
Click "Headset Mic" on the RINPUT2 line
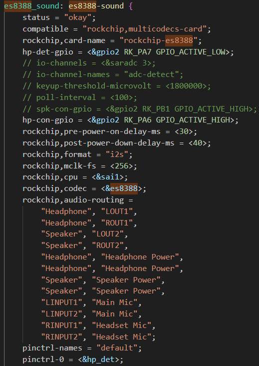[x=123, y=337]
